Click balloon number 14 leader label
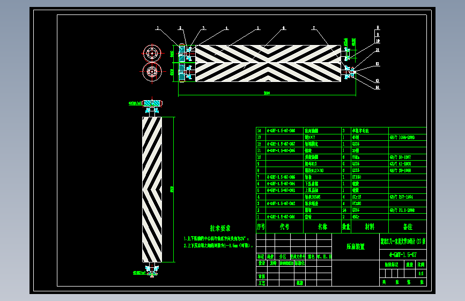This screenshot has height=301, width=465. 378,87
